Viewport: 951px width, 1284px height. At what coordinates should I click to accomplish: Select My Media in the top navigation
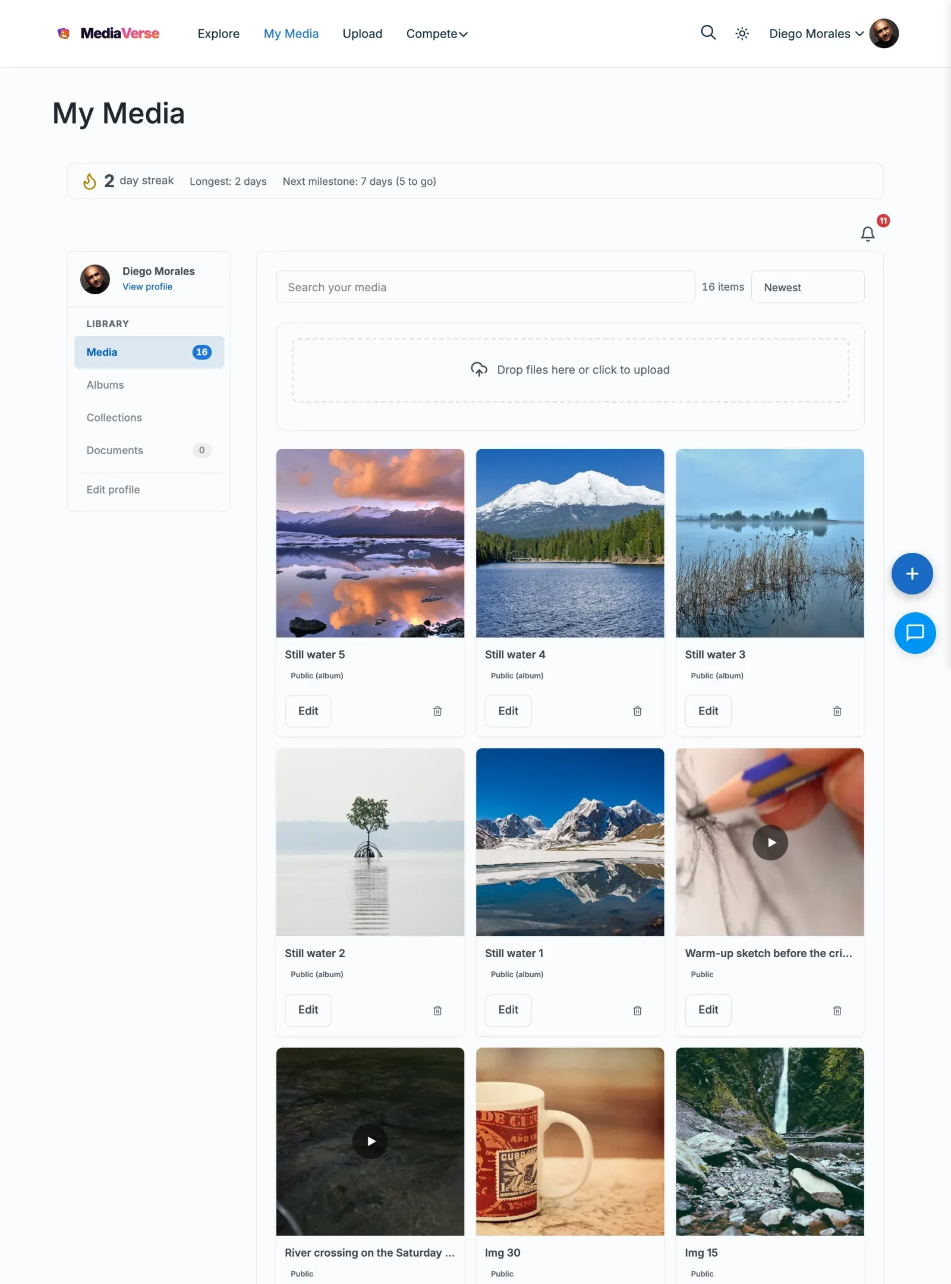(291, 34)
